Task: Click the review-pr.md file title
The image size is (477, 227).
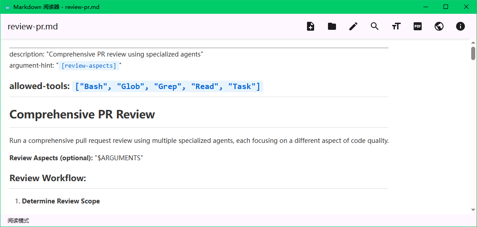Action: (33, 27)
